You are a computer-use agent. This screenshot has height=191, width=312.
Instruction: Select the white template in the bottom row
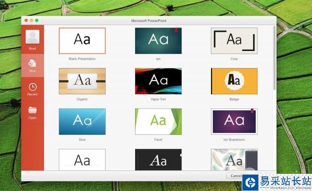82,160
